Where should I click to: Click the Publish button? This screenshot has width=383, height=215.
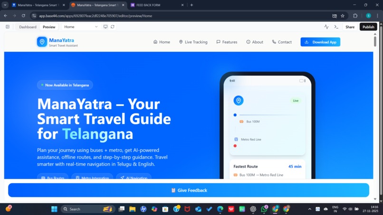click(368, 27)
